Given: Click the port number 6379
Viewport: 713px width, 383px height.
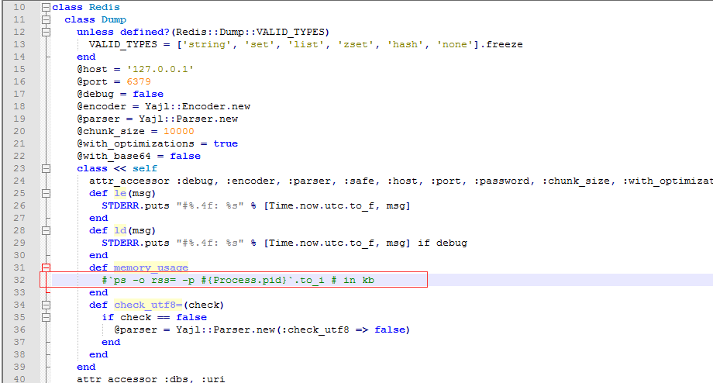Looking at the screenshot, I should 139,81.
